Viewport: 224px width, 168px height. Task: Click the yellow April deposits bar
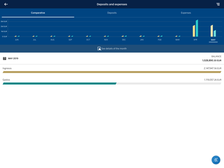(x=194, y=31)
